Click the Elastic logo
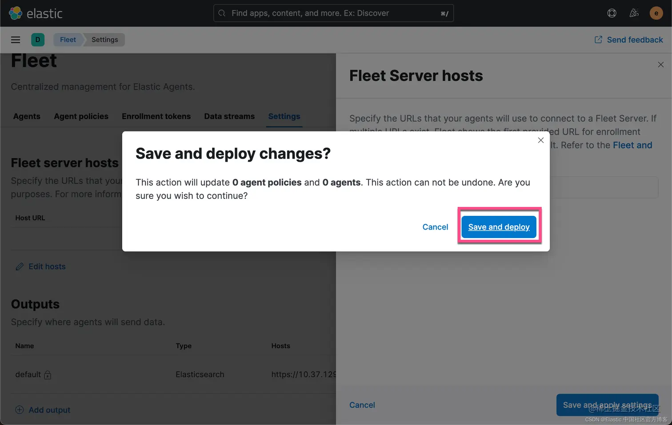The width and height of the screenshot is (672, 425). point(36,13)
